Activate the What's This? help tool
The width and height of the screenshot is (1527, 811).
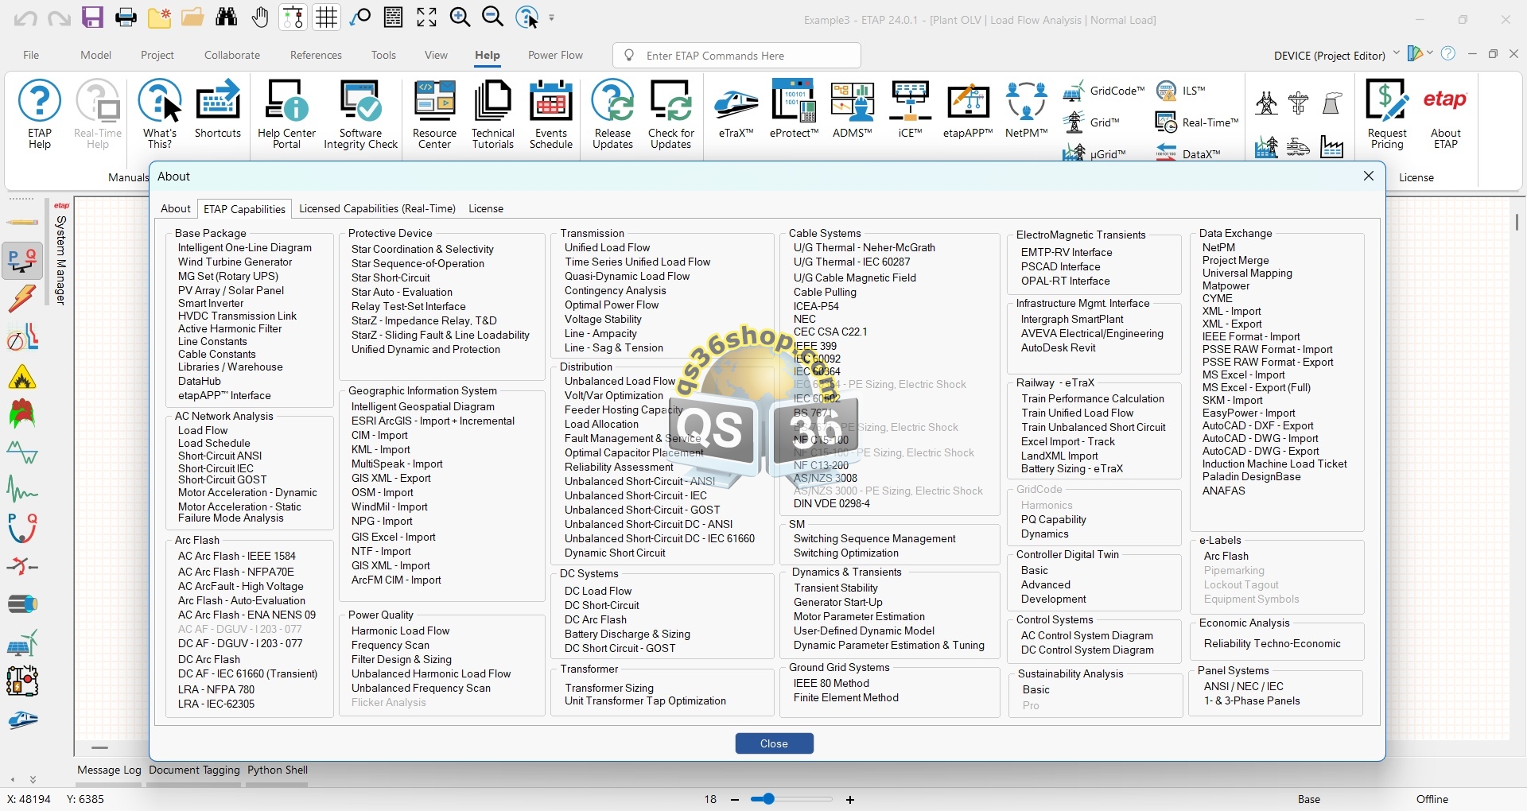[160, 114]
